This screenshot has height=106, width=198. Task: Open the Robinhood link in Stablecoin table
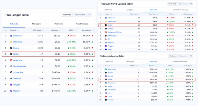tap(112, 69)
